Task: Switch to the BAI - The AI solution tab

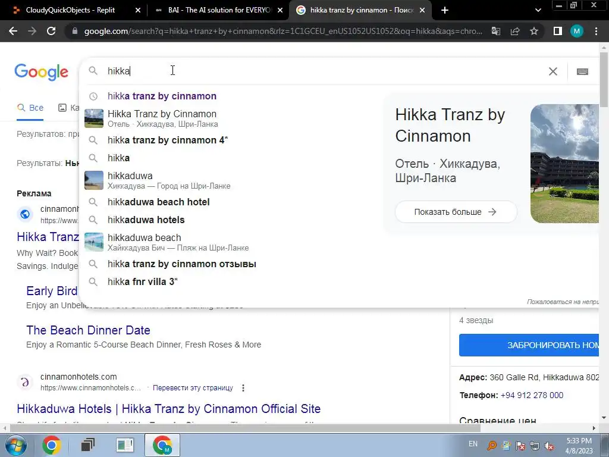Action: pyautogui.click(x=219, y=10)
